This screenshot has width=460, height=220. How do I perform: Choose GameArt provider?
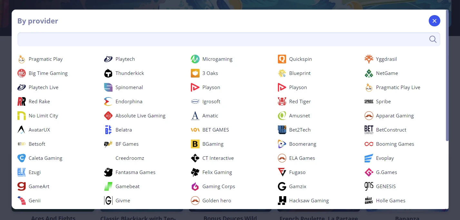34,187
